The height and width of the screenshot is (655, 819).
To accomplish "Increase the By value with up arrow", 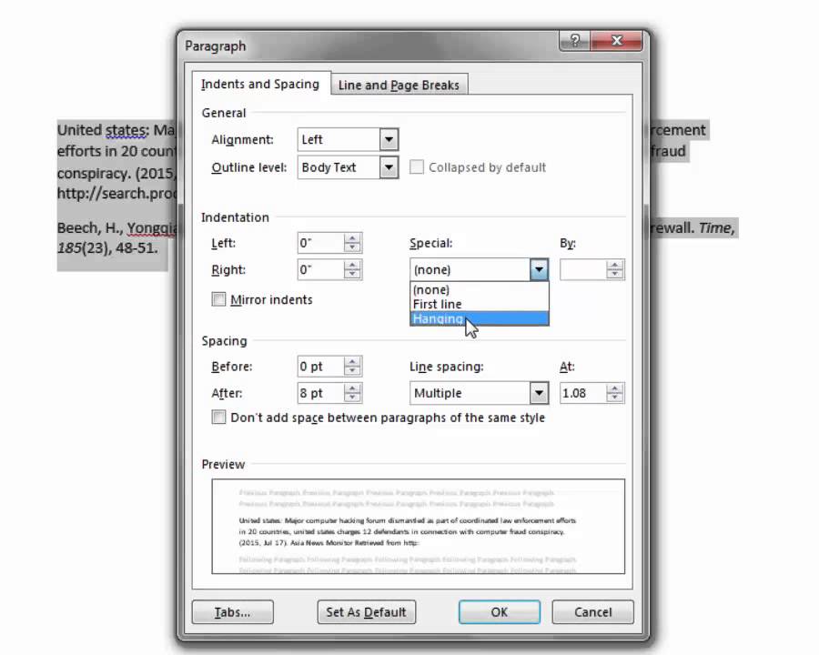I will point(615,265).
